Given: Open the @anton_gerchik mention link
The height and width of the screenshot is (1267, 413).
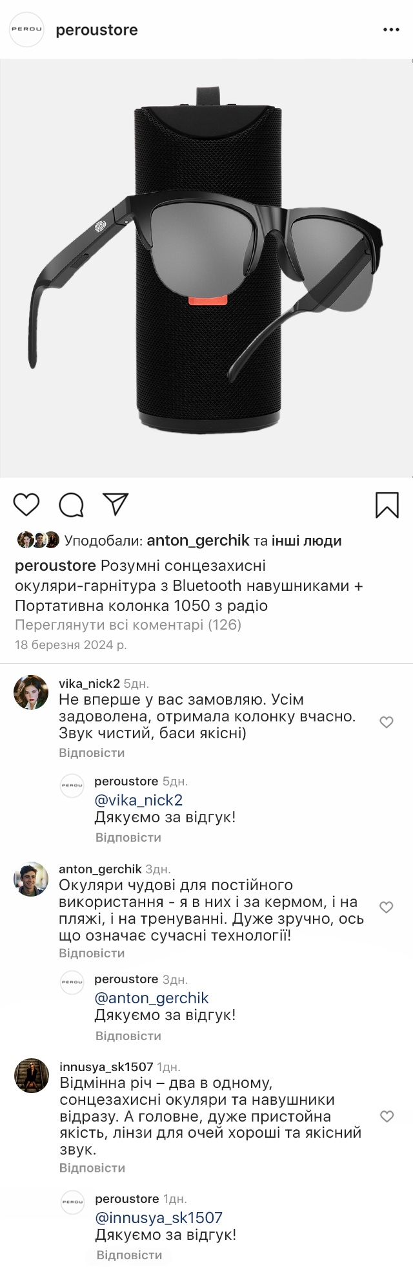Looking at the screenshot, I should [152, 998].
